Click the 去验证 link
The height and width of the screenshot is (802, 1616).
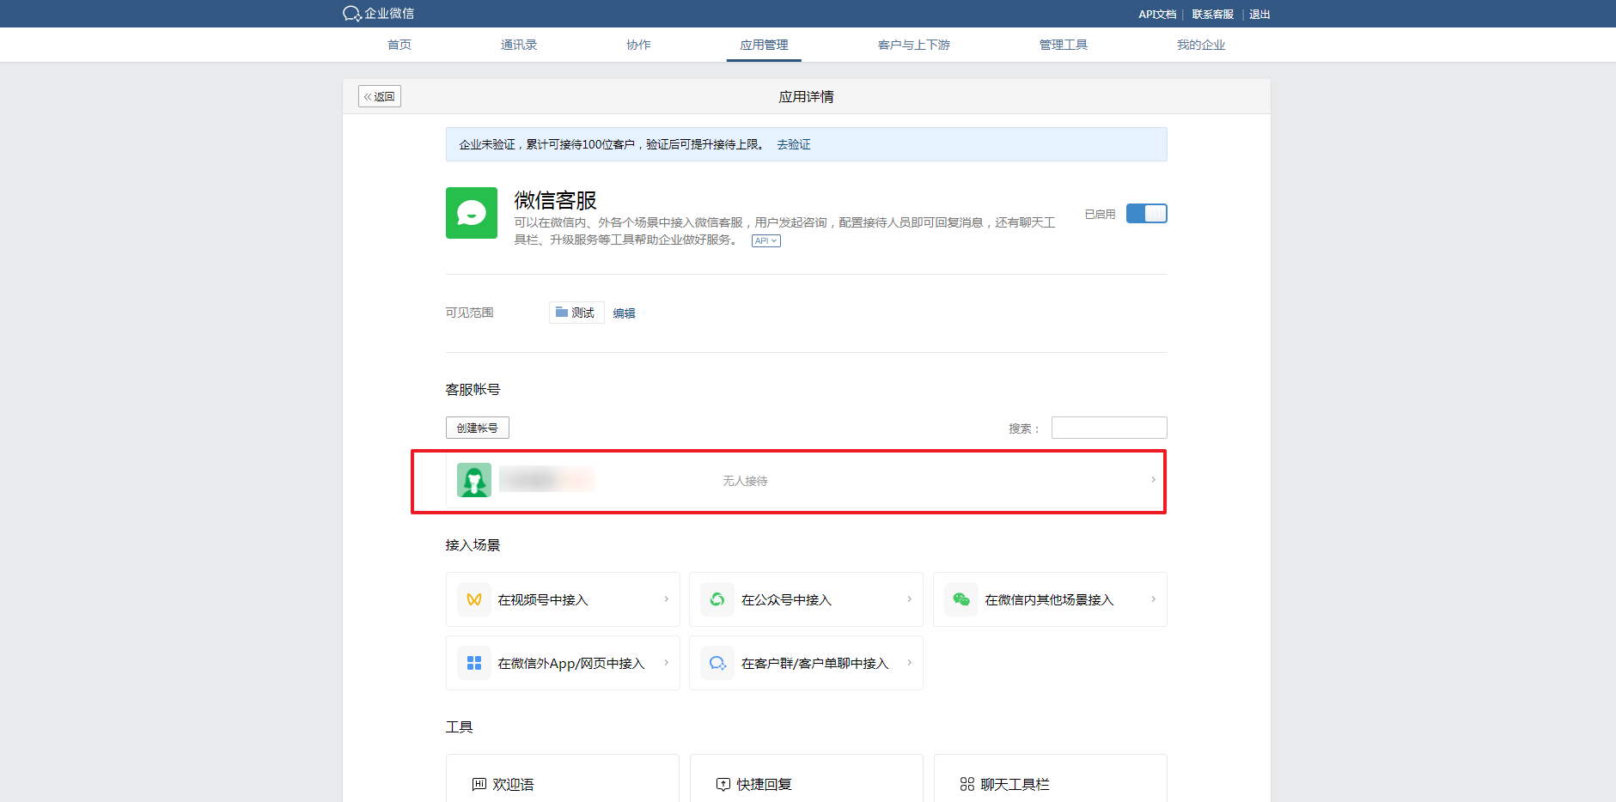[793, 144]
